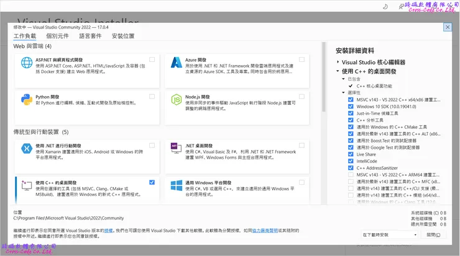Uncheck the Live Share component

point(351,154)
